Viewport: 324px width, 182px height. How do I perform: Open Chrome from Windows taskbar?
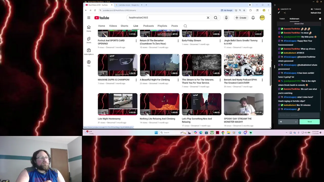[223, 132]
